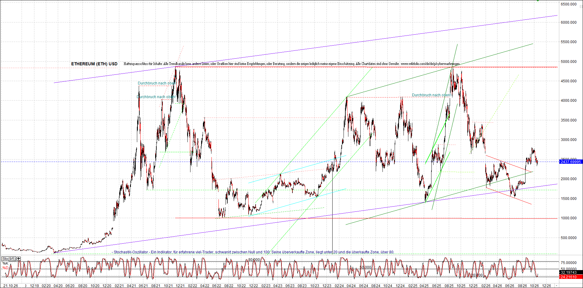Screen dimensions: 583x288
Task: Select the %K legend label
Action: click(5, 263)
